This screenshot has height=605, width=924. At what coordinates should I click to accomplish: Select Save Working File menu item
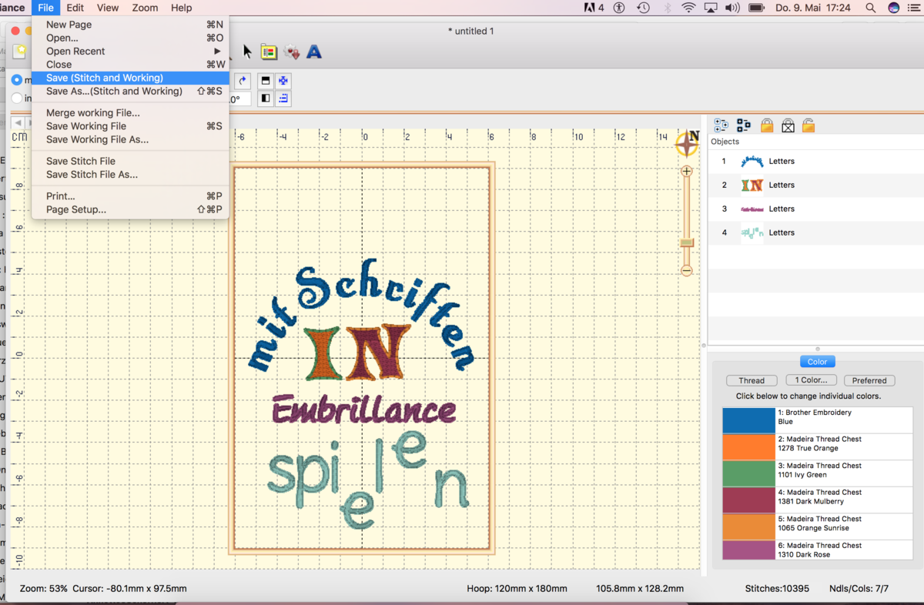coord(130,126)
